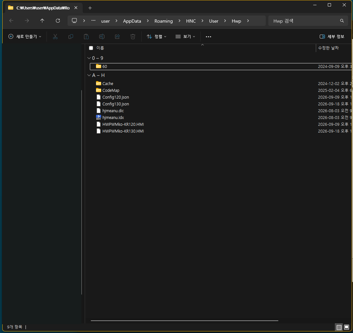
Task: Switch to details list view icon
Action: coord(339,327)
